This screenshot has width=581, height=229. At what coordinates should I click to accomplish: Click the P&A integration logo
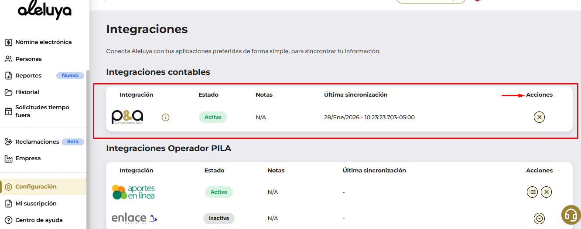pos(127,117)
